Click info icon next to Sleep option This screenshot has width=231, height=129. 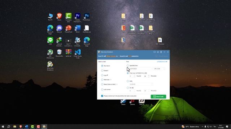(117, 85)
